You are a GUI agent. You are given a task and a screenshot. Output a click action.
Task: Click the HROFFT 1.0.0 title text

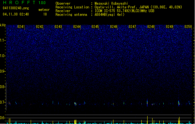pyautogui.click(x=24, y=2)
